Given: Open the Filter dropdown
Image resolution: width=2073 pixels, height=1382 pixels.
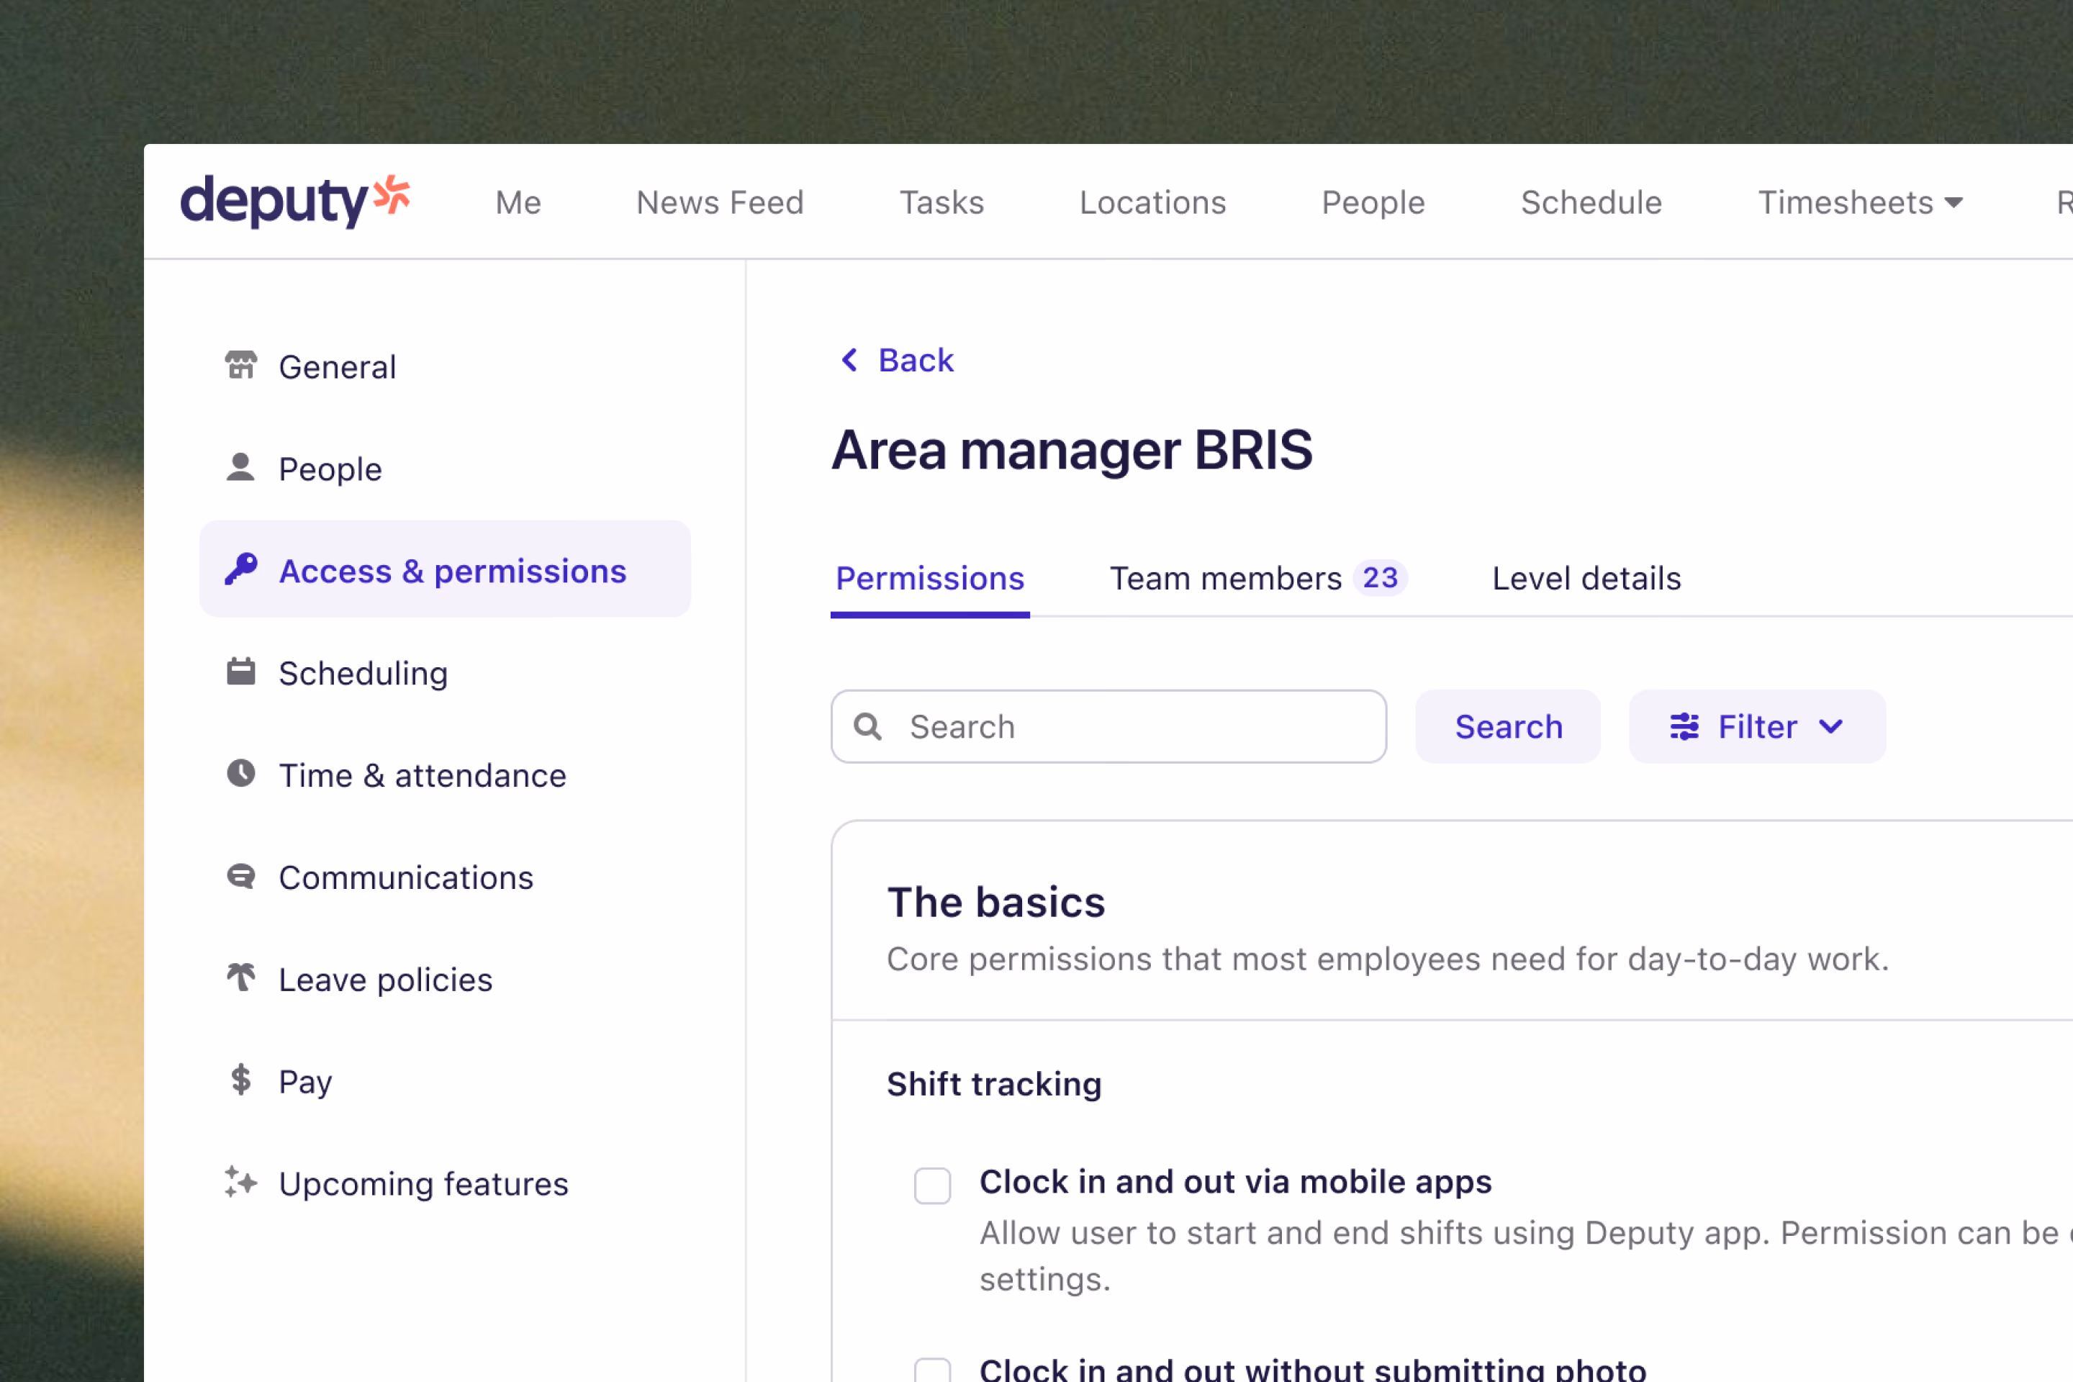Looking at the screenshot, I should (x=1756, y=726).
